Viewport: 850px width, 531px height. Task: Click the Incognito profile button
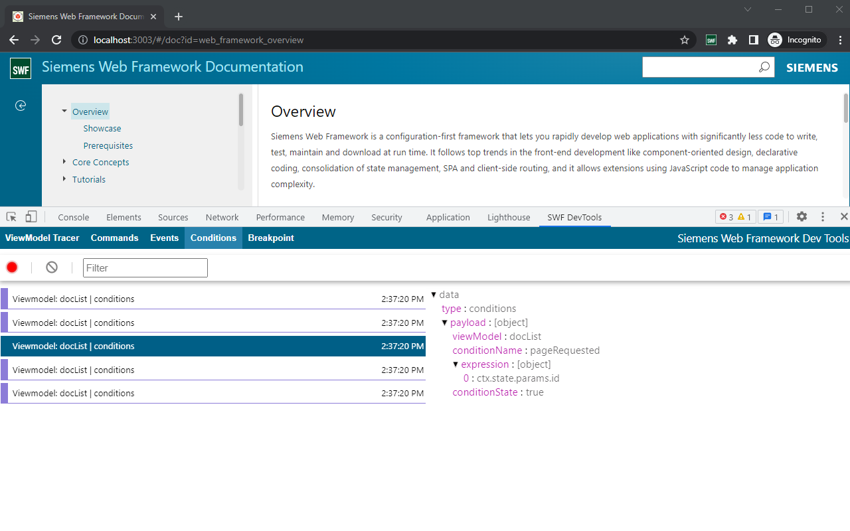pyautogui.click(x=796, y=40)
